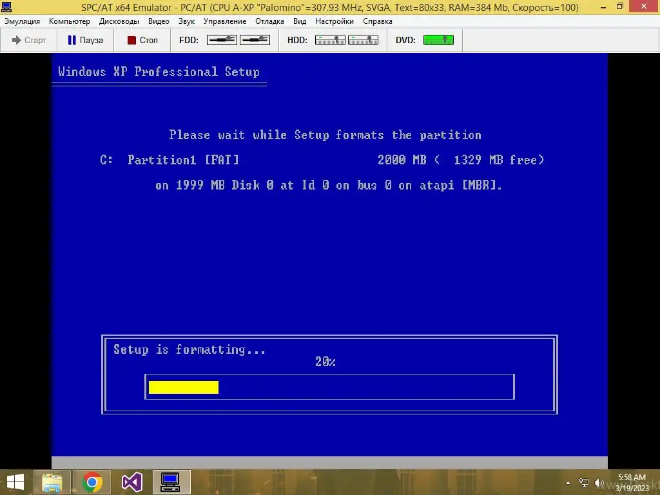Open the Компьютер menu
Screen dimensions: 660x495
pyautogui.click(x=70, y=21)
